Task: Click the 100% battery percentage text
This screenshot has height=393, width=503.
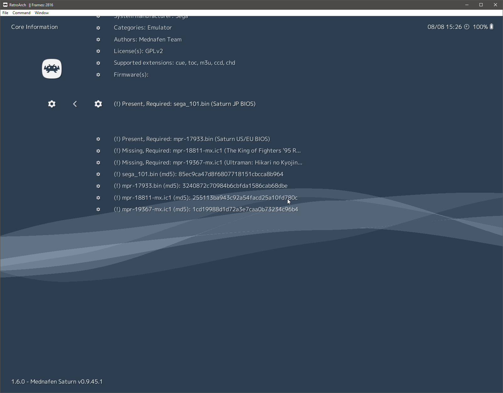Action: coord(480,27)
